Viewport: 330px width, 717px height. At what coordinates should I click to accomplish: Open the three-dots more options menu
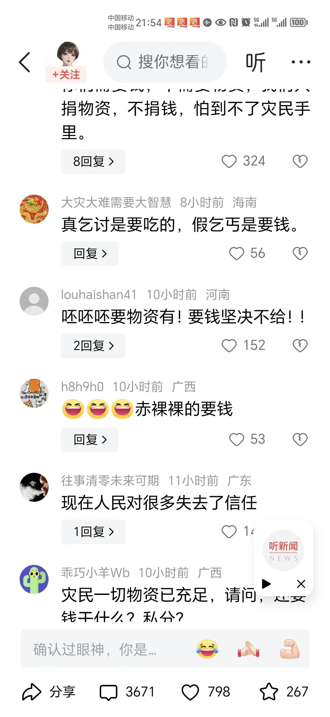(x=301, y=62)
